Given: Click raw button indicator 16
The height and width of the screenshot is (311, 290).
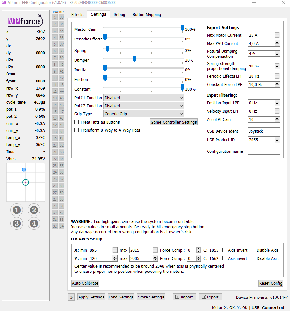Looking at the screenshot, I should pyautogui.click(x=55, y=118).
